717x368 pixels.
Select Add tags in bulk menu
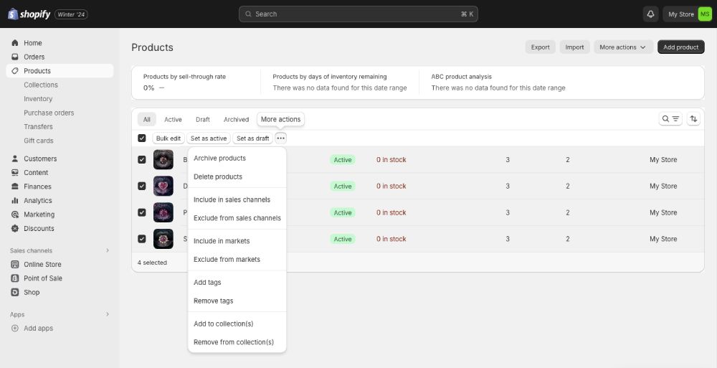click(207, 283)
